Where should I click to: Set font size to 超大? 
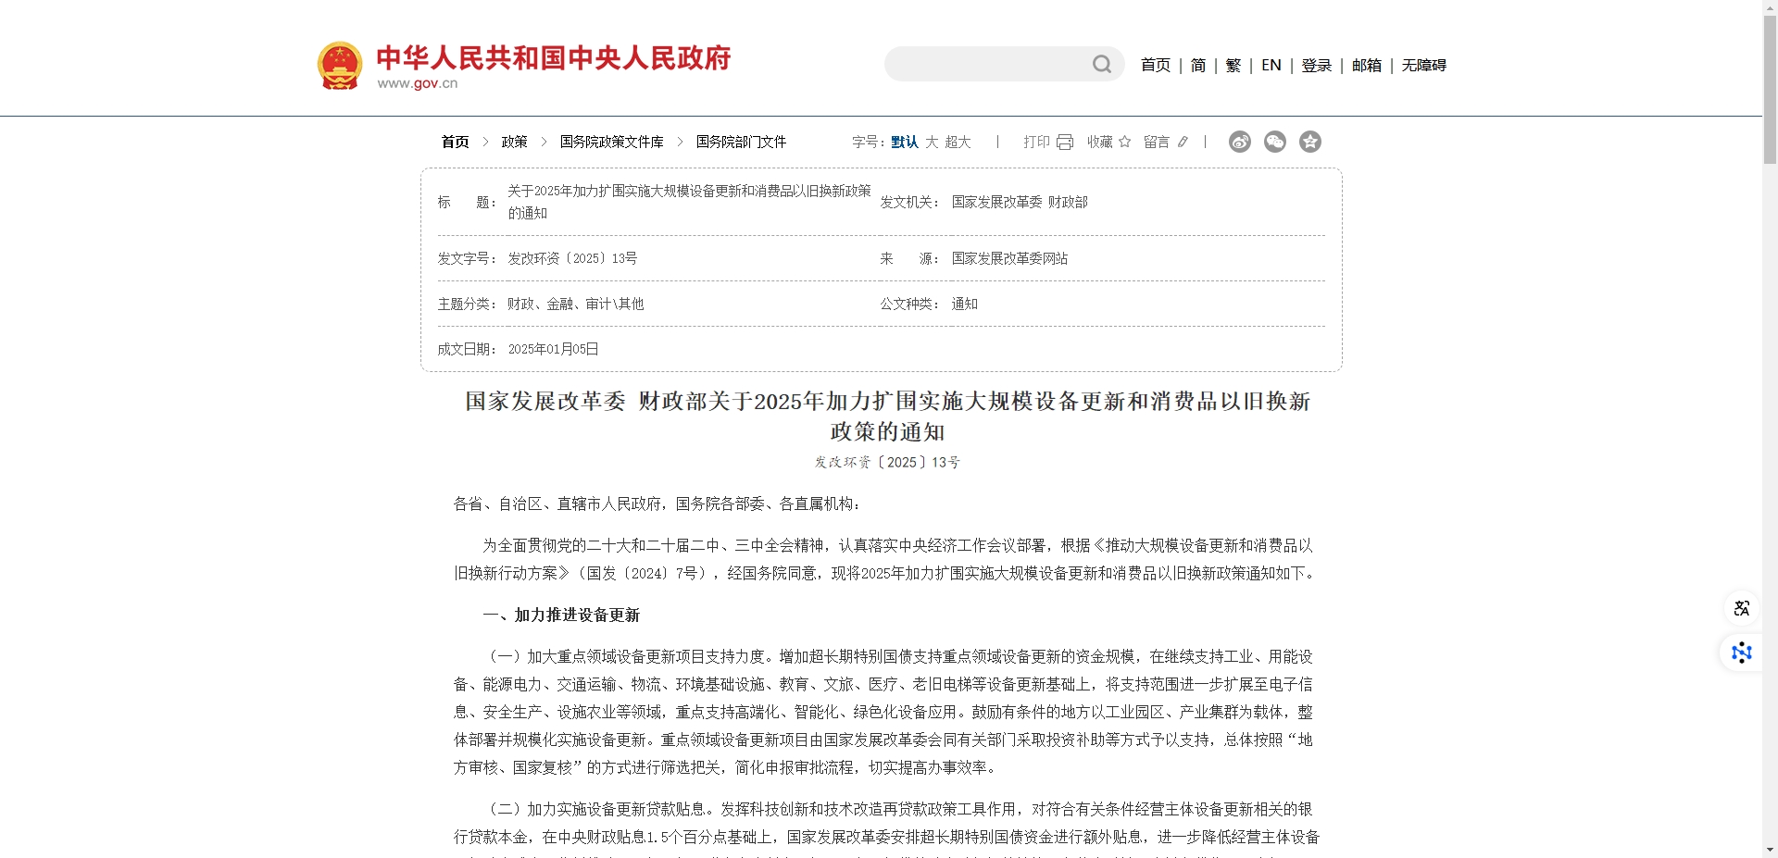[x=958, y=142]
